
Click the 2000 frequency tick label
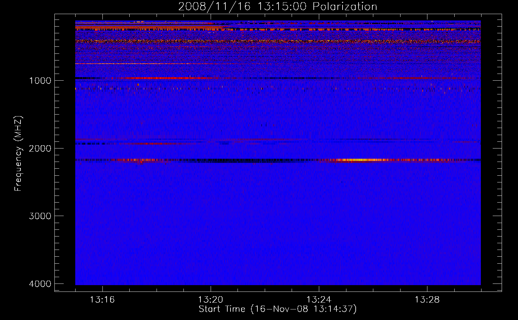[x=40, y=148]
